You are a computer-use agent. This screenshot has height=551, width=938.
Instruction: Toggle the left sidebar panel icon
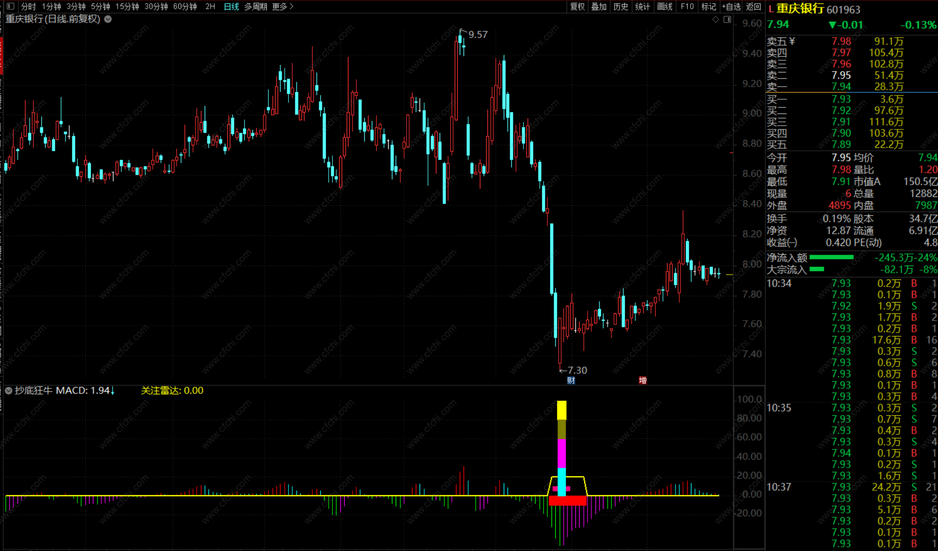(x=10, y=6)
